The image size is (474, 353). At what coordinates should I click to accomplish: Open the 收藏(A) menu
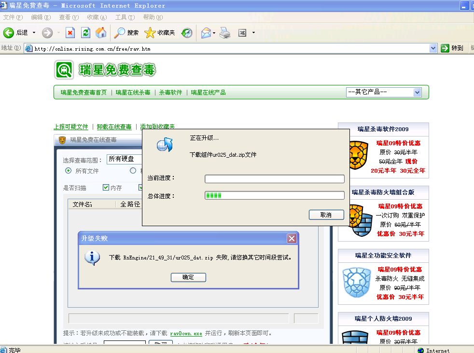coord(97,17)
